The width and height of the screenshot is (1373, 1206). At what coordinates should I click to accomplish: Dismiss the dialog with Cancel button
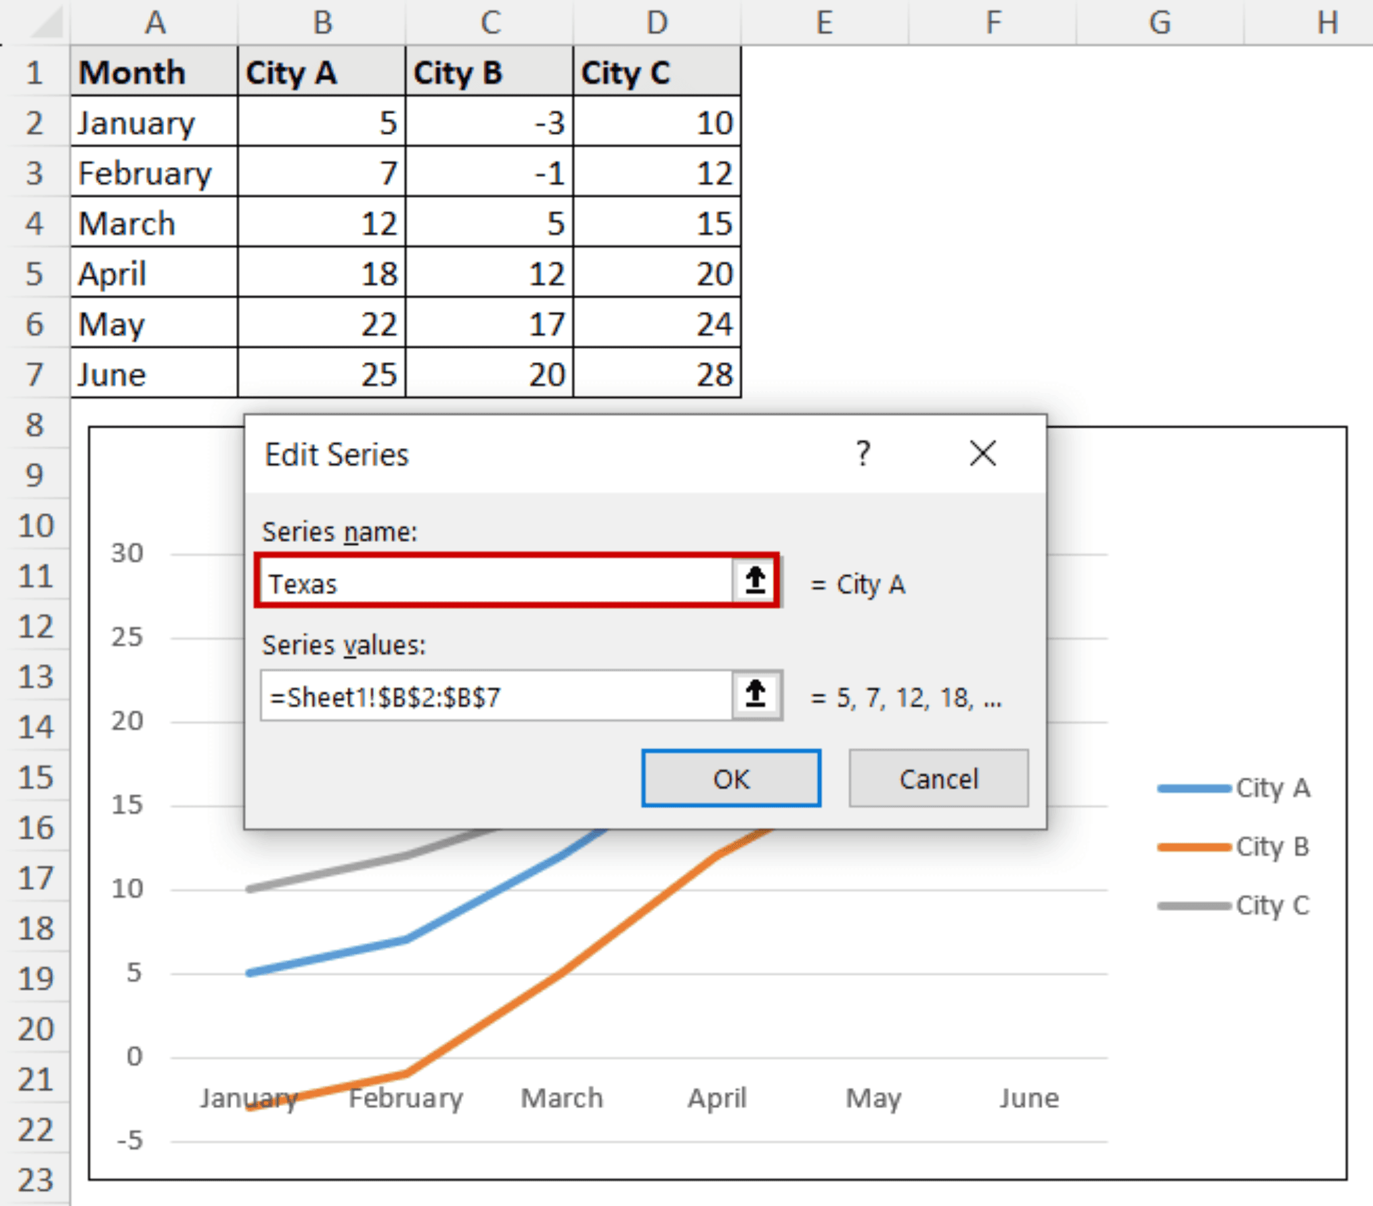(939, 779)
